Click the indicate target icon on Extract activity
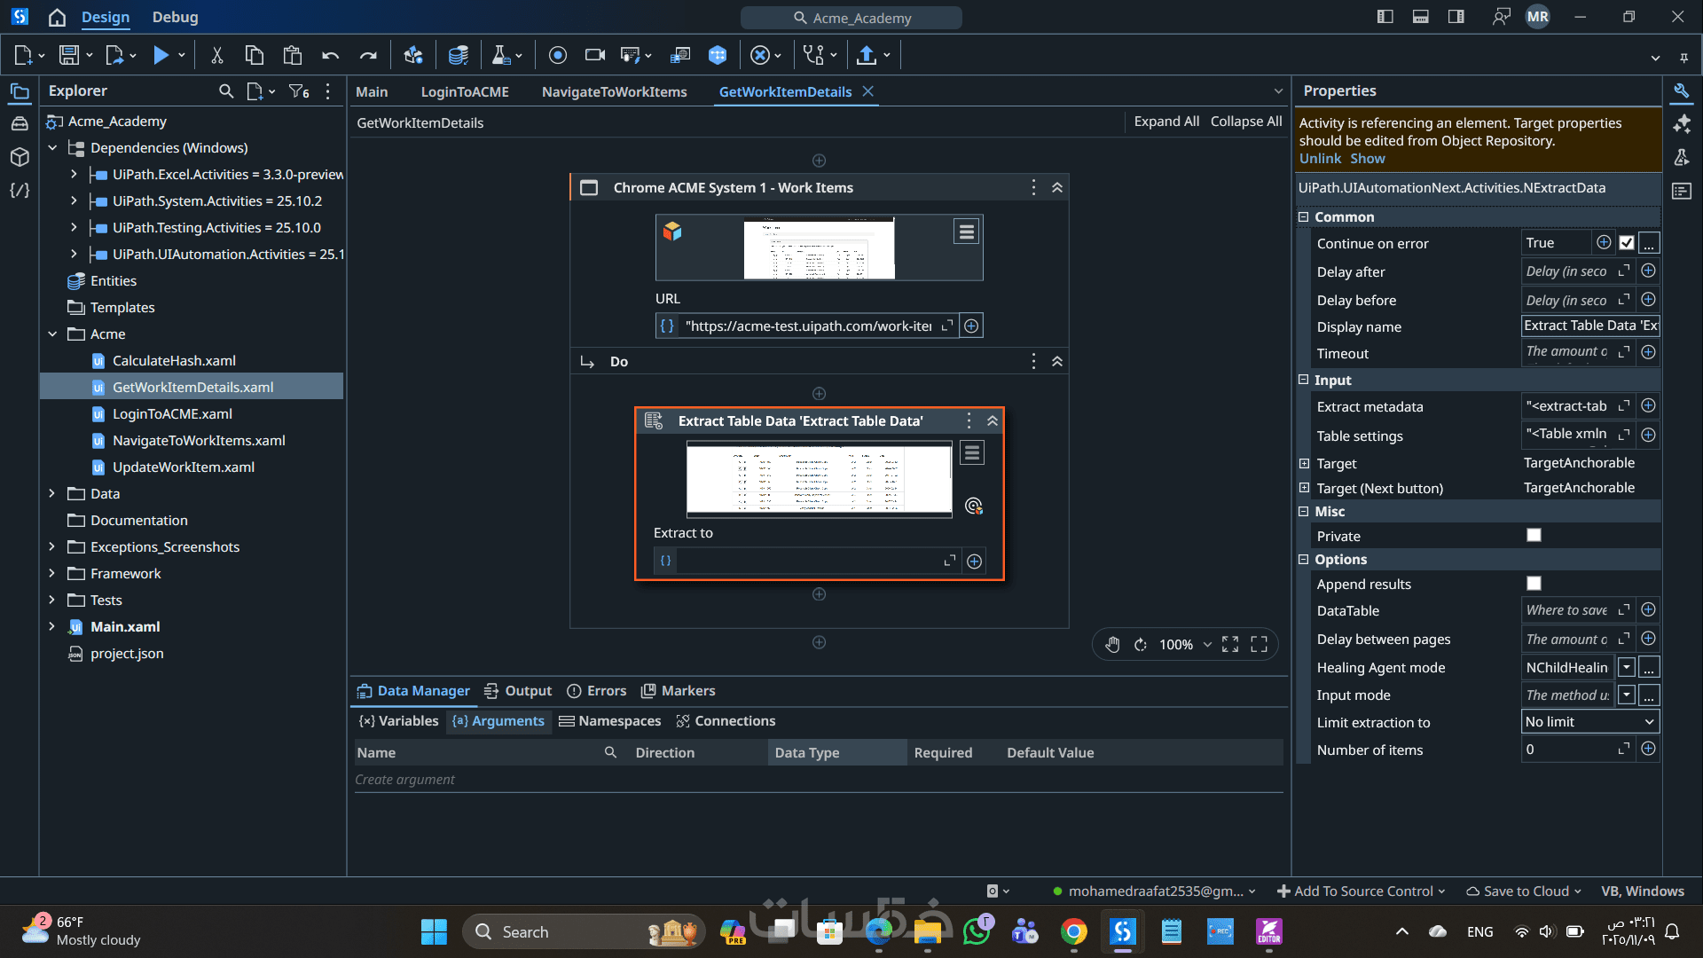Viewport: 1703px width, 958px height. pyautogui.click(x=973, y=506)
